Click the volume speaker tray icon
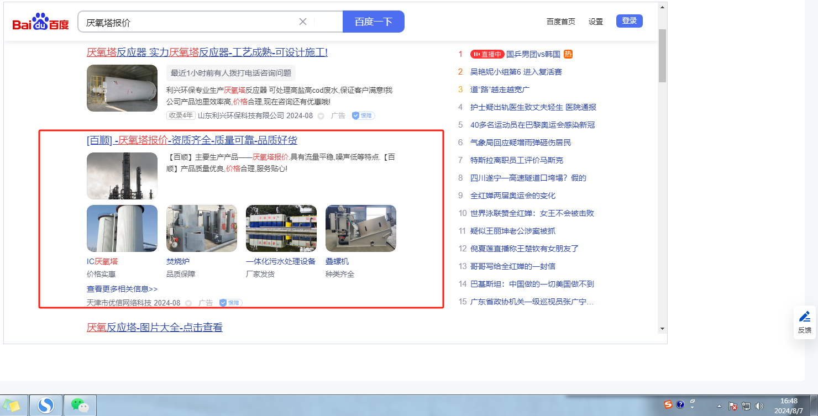This screenshot has width=818, height=416. [759, 406]
